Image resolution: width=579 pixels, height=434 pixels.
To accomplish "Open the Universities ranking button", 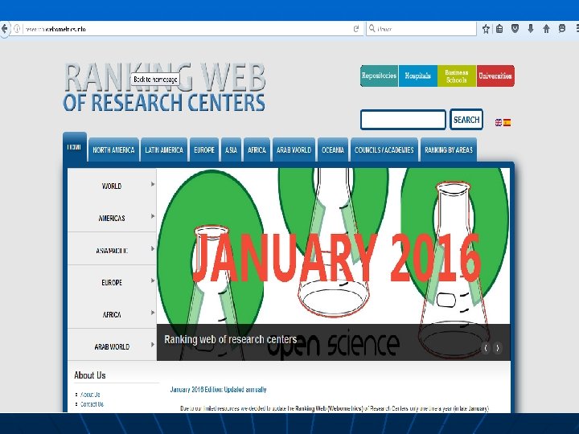I will coord(495,76).
